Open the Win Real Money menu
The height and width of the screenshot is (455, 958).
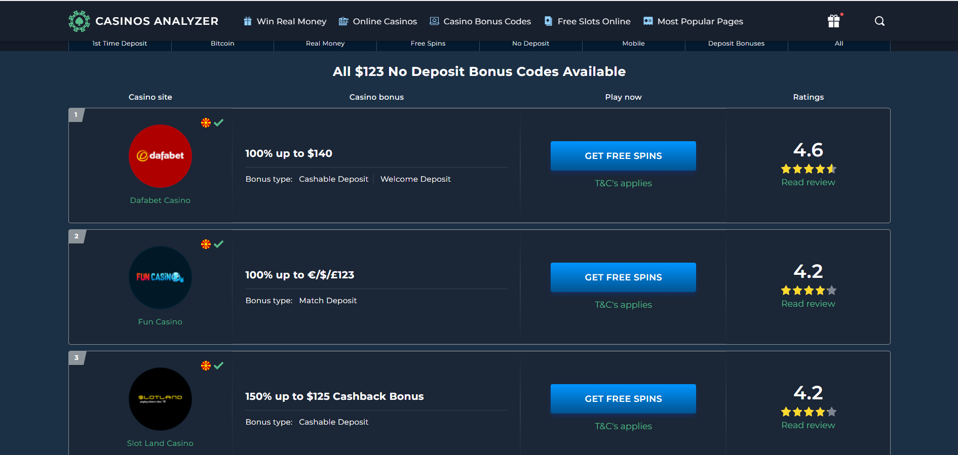tap(291, 21)
